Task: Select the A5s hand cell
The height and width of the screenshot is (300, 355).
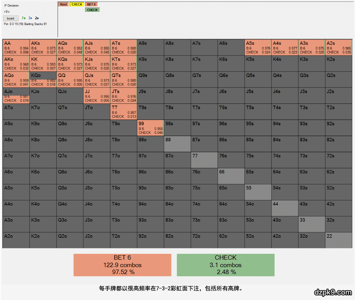Action: (x=258, y=47)
